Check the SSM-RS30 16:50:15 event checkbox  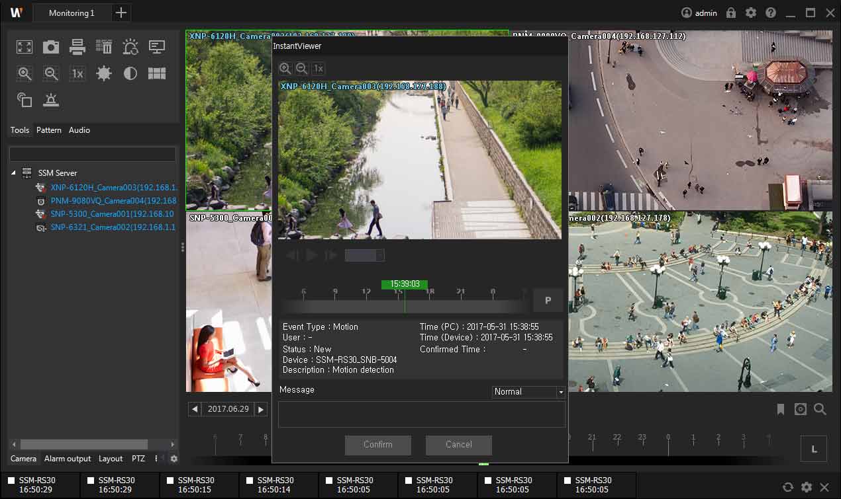(x=170, y=480)
